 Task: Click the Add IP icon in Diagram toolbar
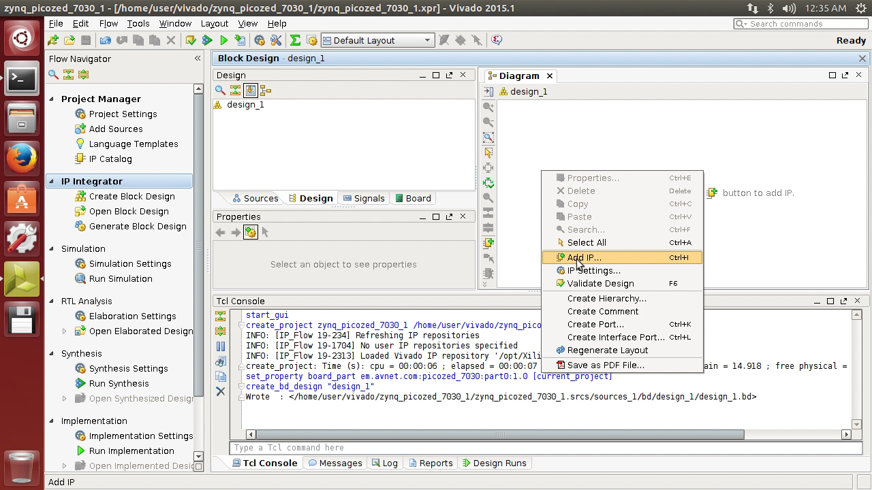[x=488, y=243]
